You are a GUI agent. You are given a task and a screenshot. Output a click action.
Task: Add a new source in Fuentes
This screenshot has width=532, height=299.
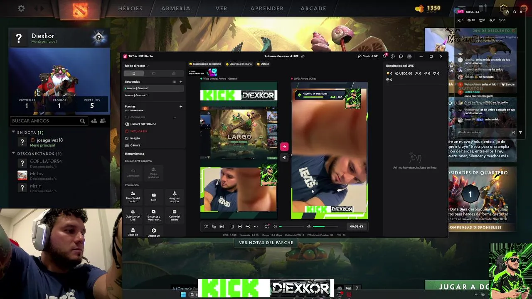[x=181, y=106]
